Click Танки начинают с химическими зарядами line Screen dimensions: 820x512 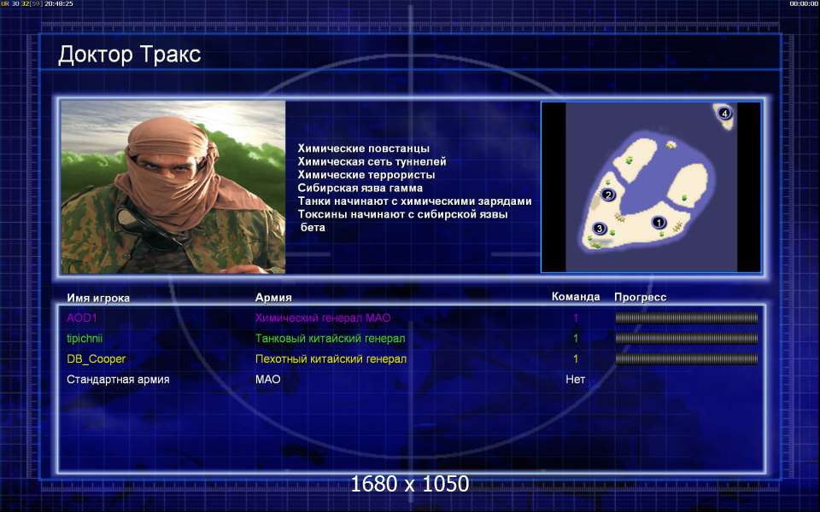415,201
